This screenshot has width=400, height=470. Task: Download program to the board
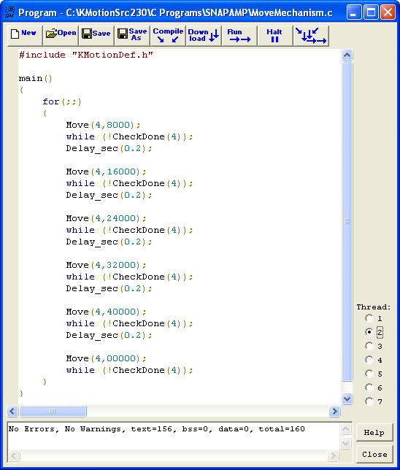point(204,35)
